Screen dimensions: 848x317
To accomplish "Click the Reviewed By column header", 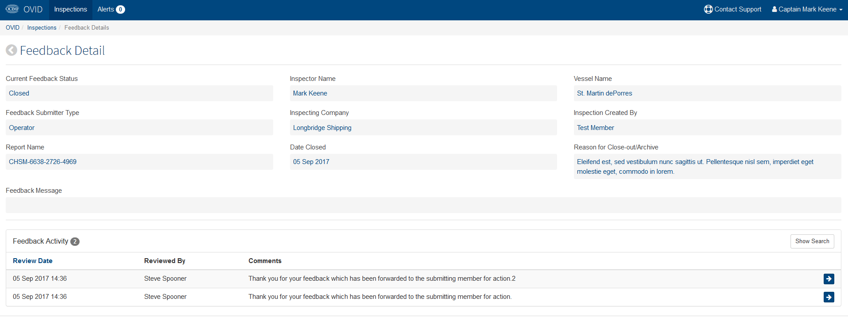I will tap(164, 261).
